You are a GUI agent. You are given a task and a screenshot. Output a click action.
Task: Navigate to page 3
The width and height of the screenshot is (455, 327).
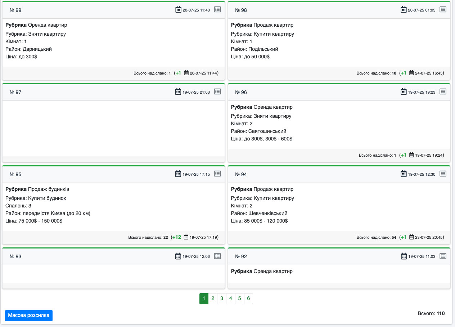point(222,299)
